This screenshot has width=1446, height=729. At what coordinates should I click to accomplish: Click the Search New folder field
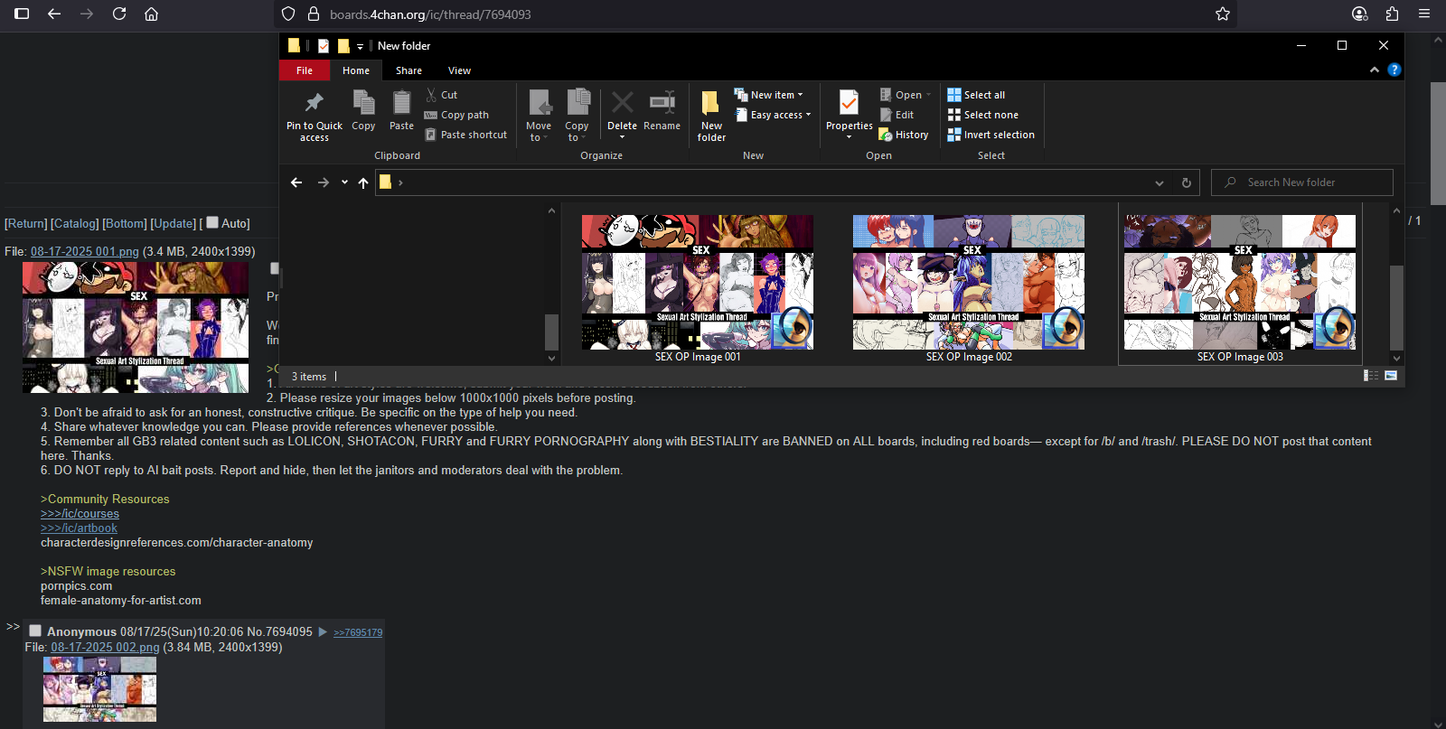1302,182
